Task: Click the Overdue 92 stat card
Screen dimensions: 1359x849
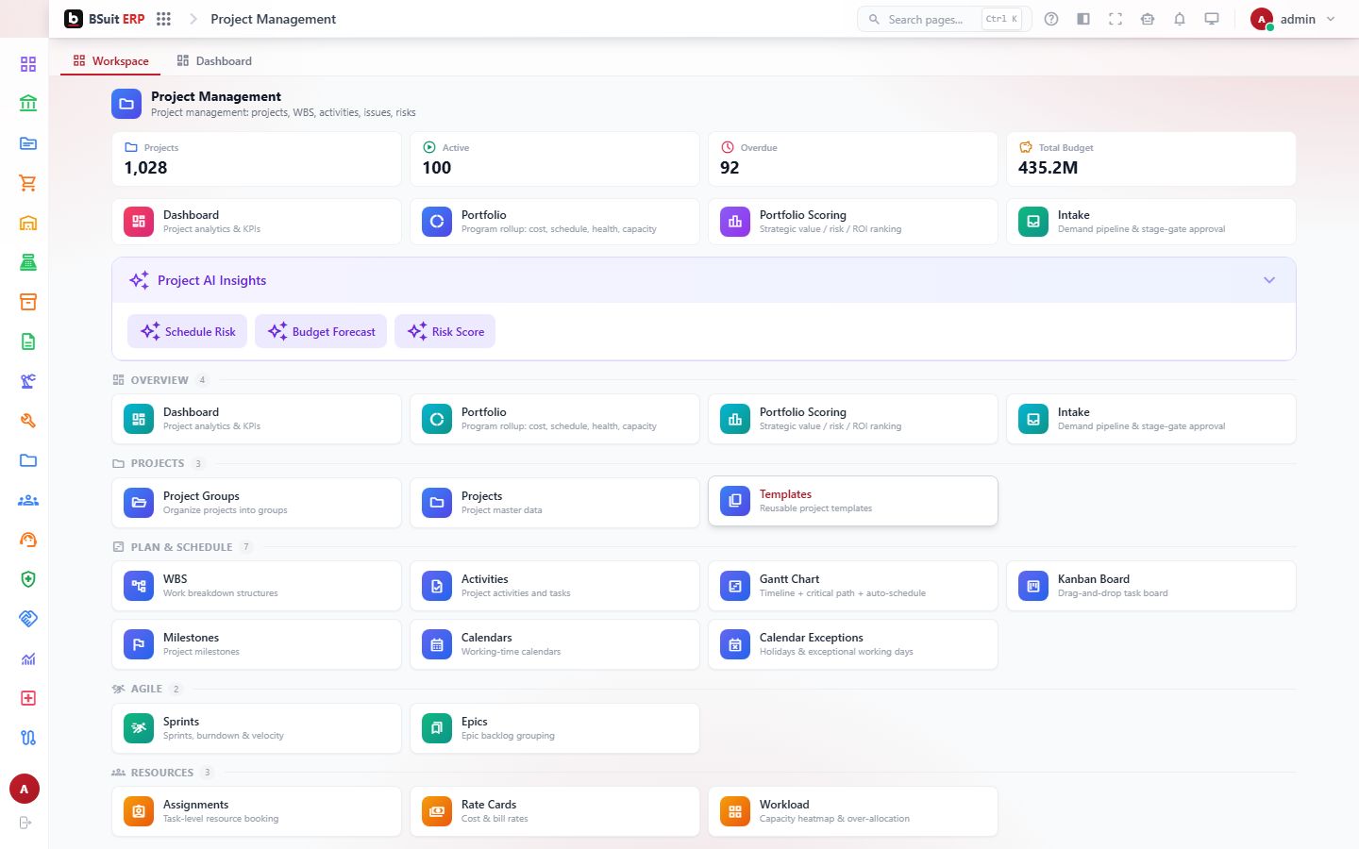Action: [852, 158]
